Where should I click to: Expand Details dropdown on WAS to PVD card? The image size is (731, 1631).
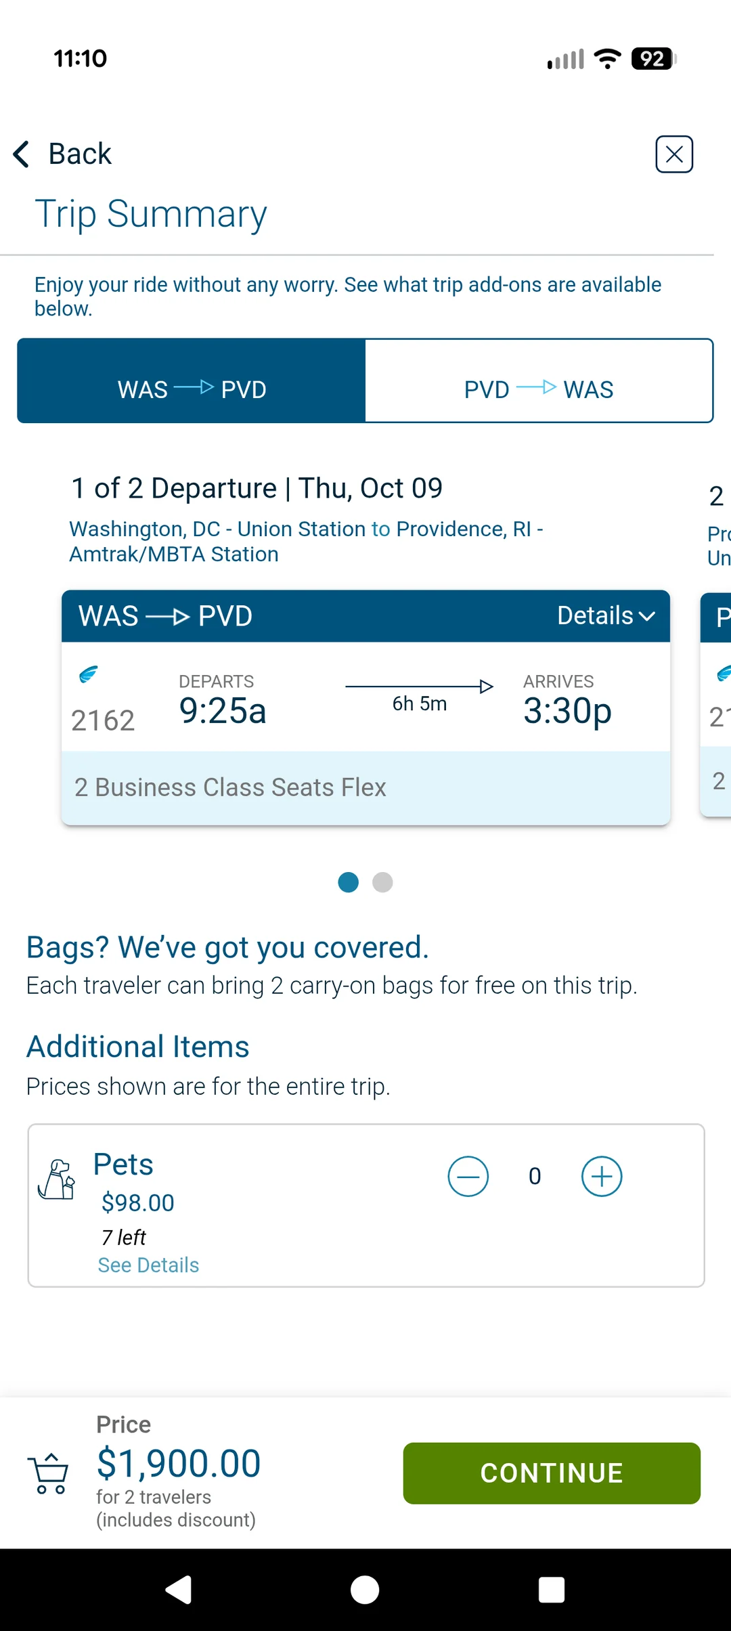click(x=606, y=616)
